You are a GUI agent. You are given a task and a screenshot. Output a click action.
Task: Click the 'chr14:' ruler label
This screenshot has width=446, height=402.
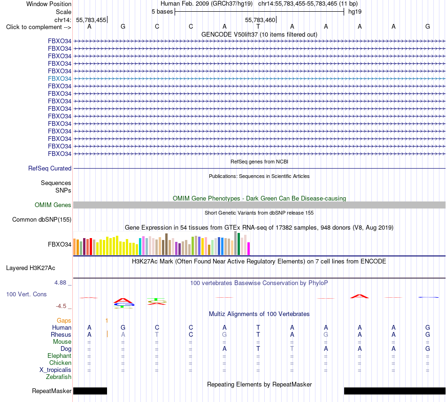pyautogui.click(x=62, y=20)
